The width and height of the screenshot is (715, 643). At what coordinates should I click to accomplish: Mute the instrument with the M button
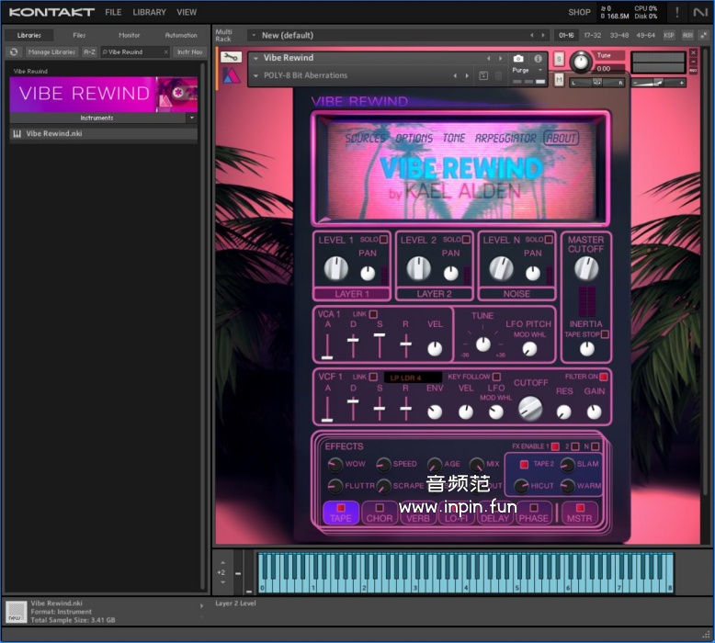click(x=560, y=80)
